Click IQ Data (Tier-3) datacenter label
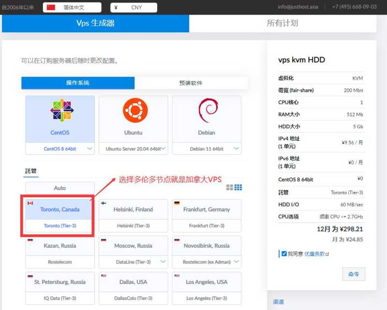This screenshot has width=387, height=310. [60, 298]
